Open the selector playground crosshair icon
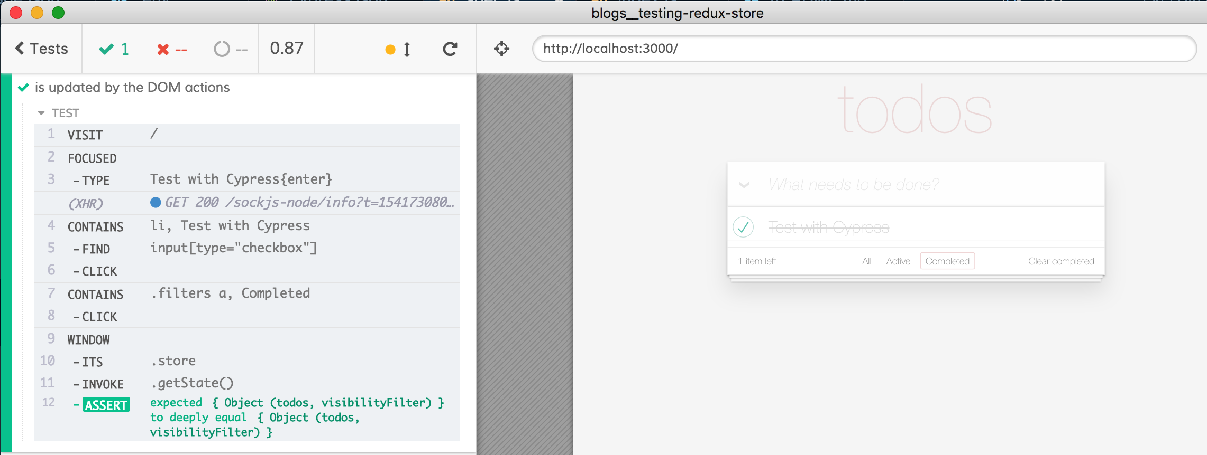Screen dimensions: 1207x455 tap(501, 49)
